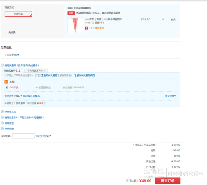Select the 快递运输 delivery option
Screen dimensions: 207x185
click(x=18, y=14)
